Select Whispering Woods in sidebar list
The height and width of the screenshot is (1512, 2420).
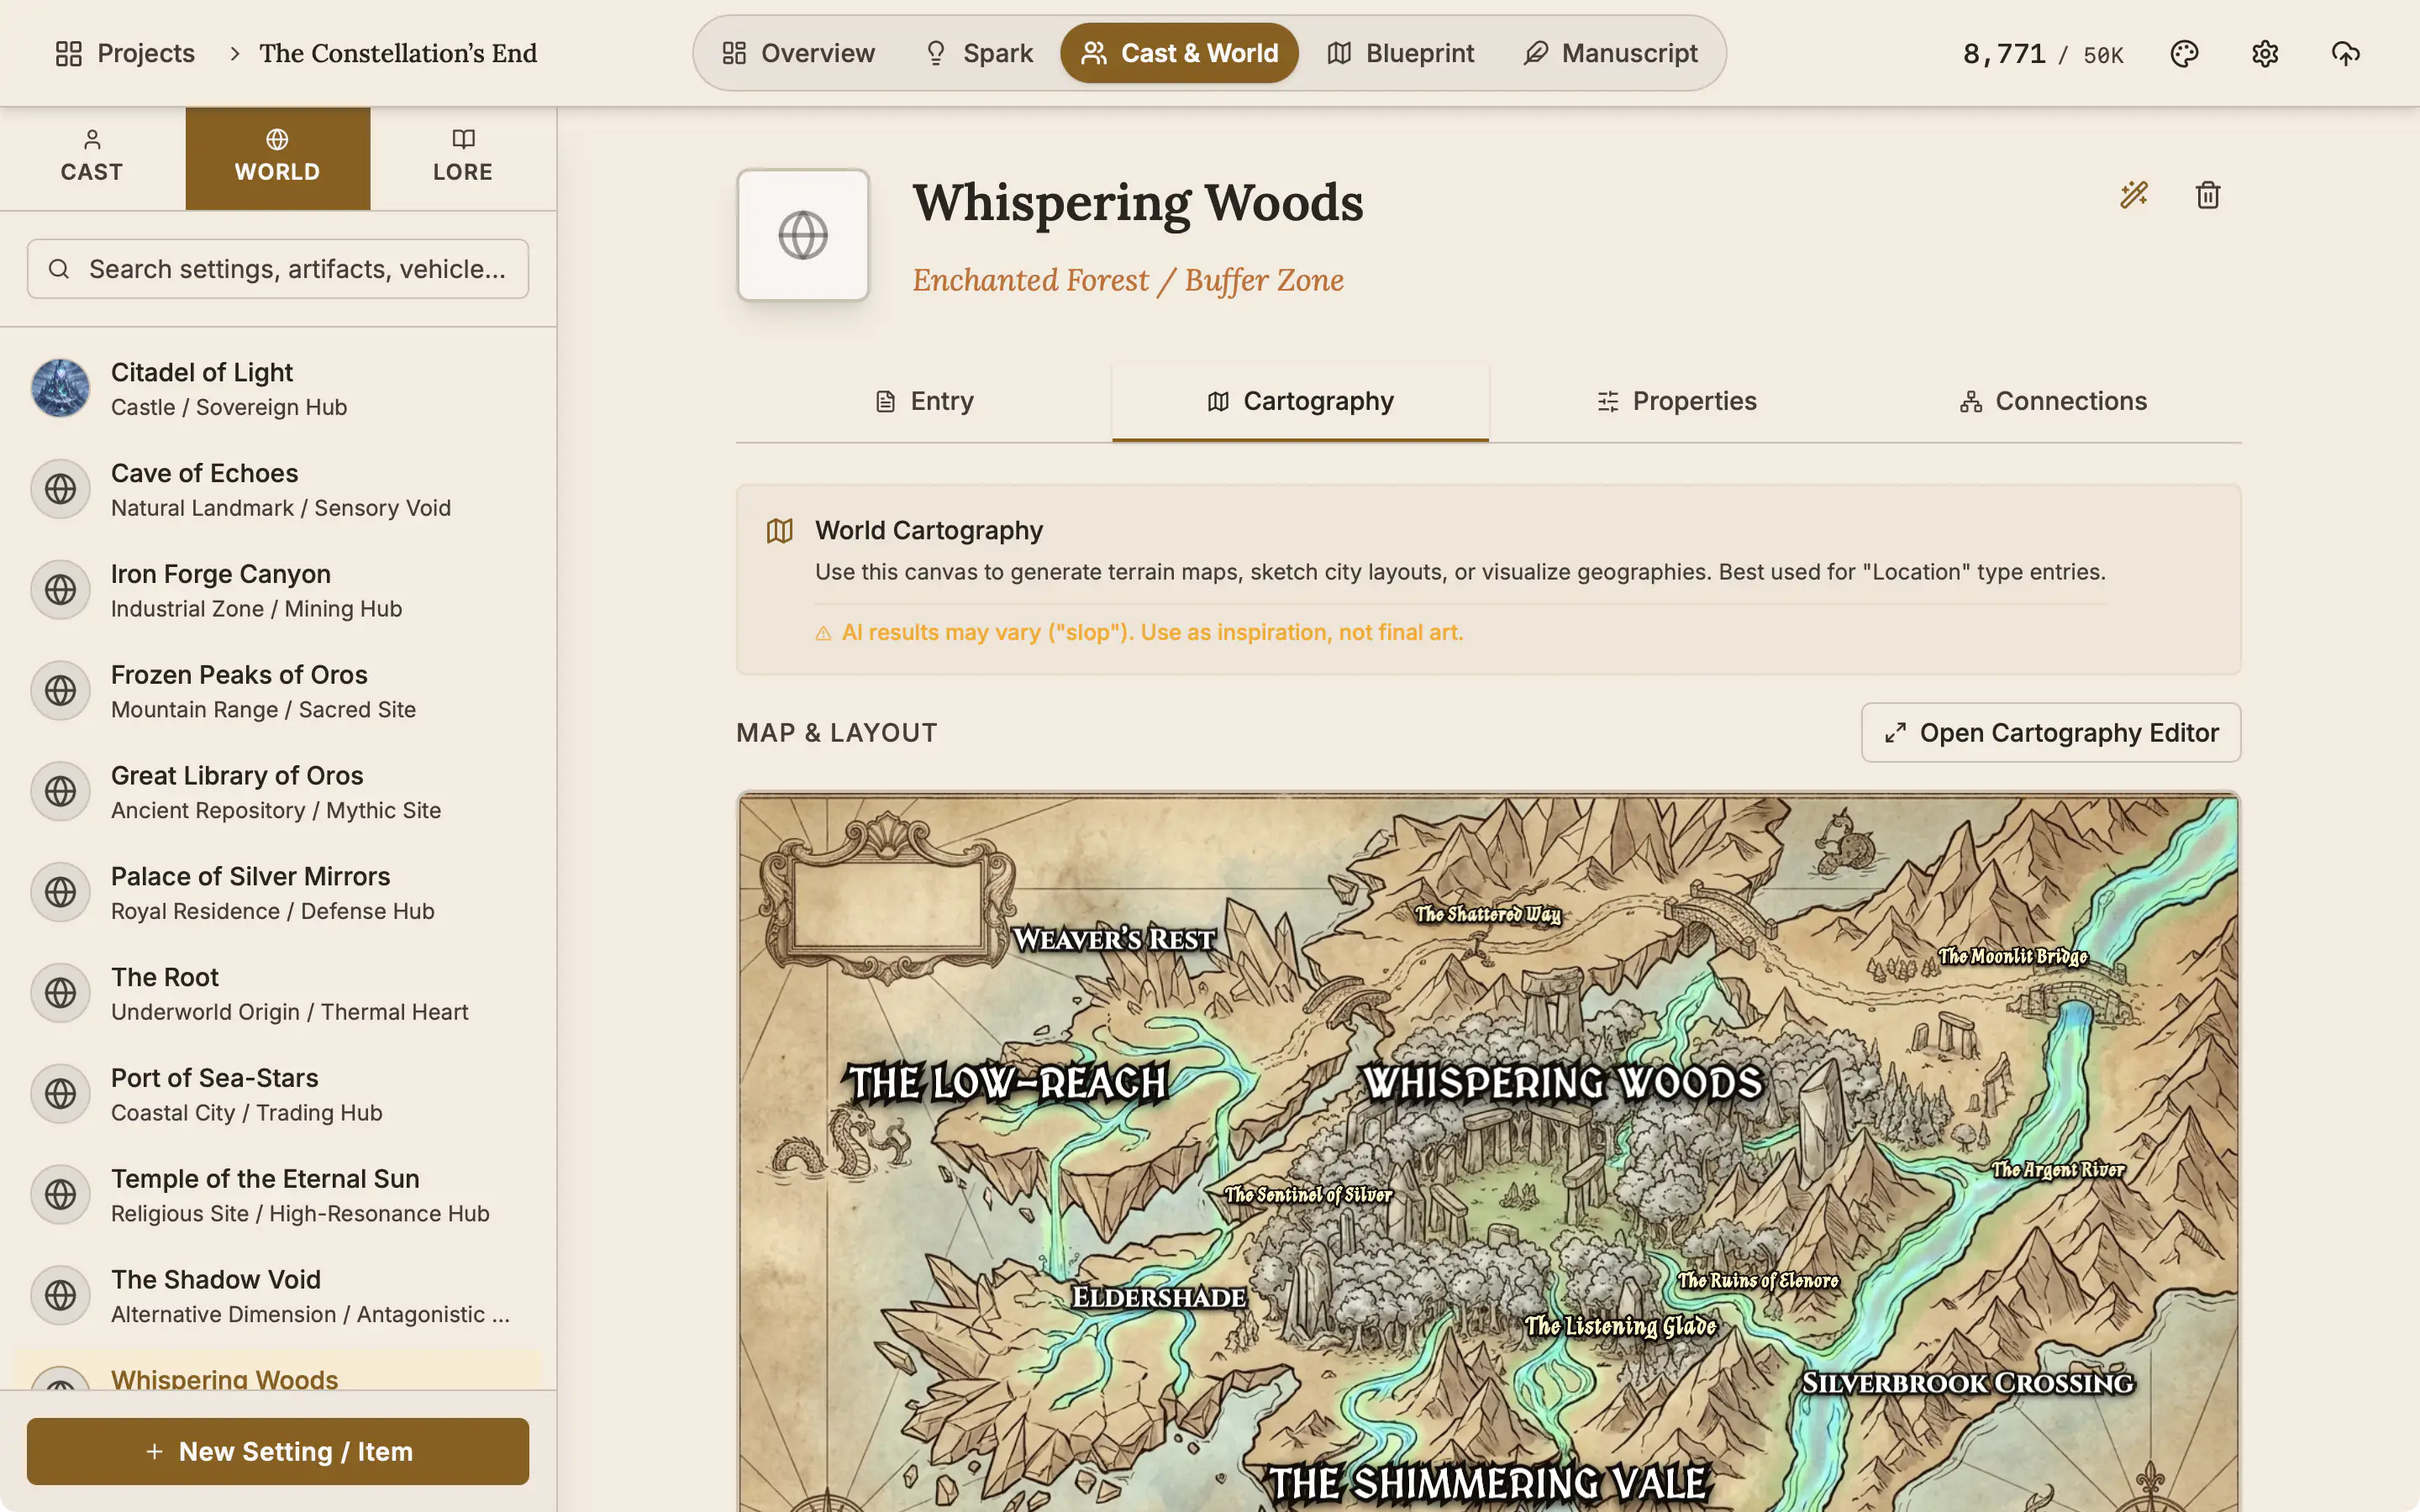278,1372
